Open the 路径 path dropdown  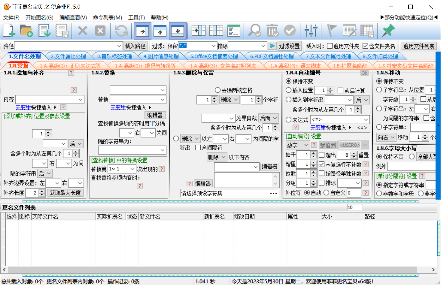pos(119,46)
